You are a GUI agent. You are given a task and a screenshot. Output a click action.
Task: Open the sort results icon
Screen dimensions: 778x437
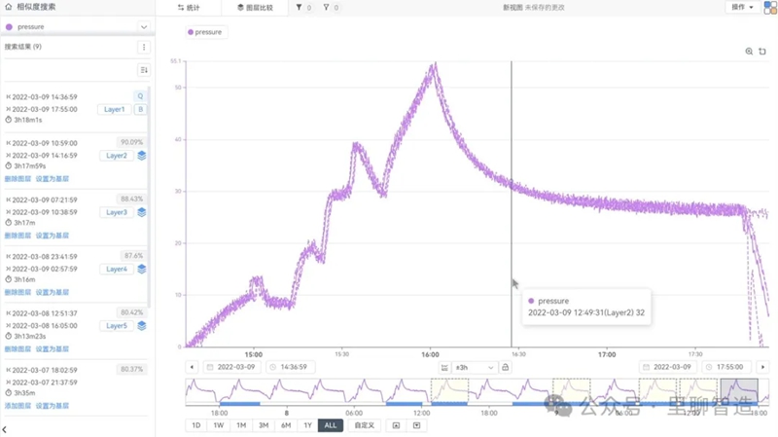coord(144,70)
